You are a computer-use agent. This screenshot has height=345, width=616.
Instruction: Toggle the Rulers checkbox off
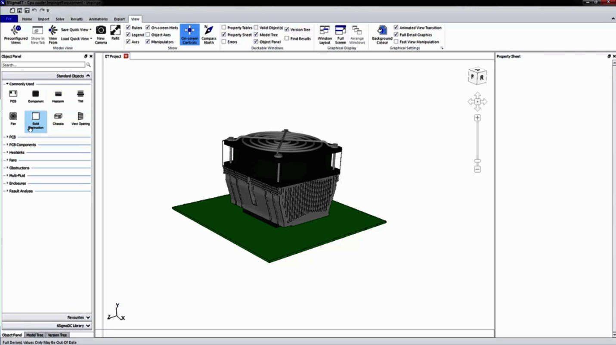(128, 27)
